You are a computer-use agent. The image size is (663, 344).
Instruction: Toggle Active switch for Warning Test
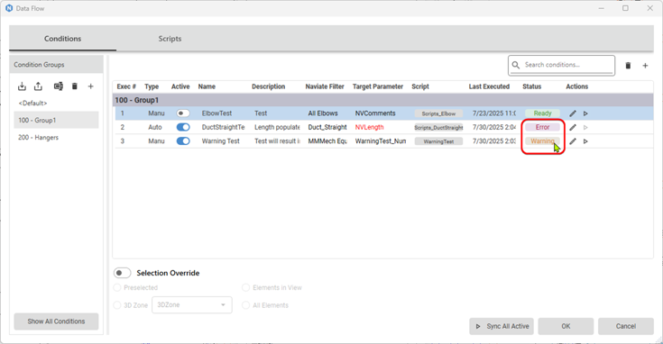coord(183,141)
